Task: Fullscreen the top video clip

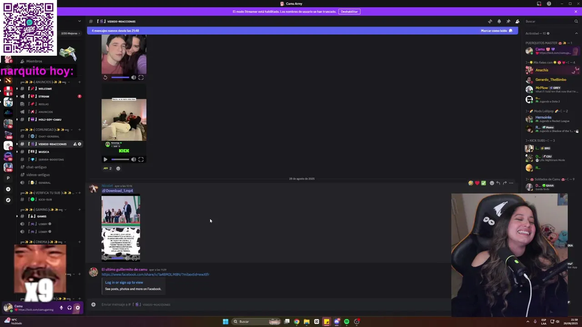Action: (x=141, y=78)
